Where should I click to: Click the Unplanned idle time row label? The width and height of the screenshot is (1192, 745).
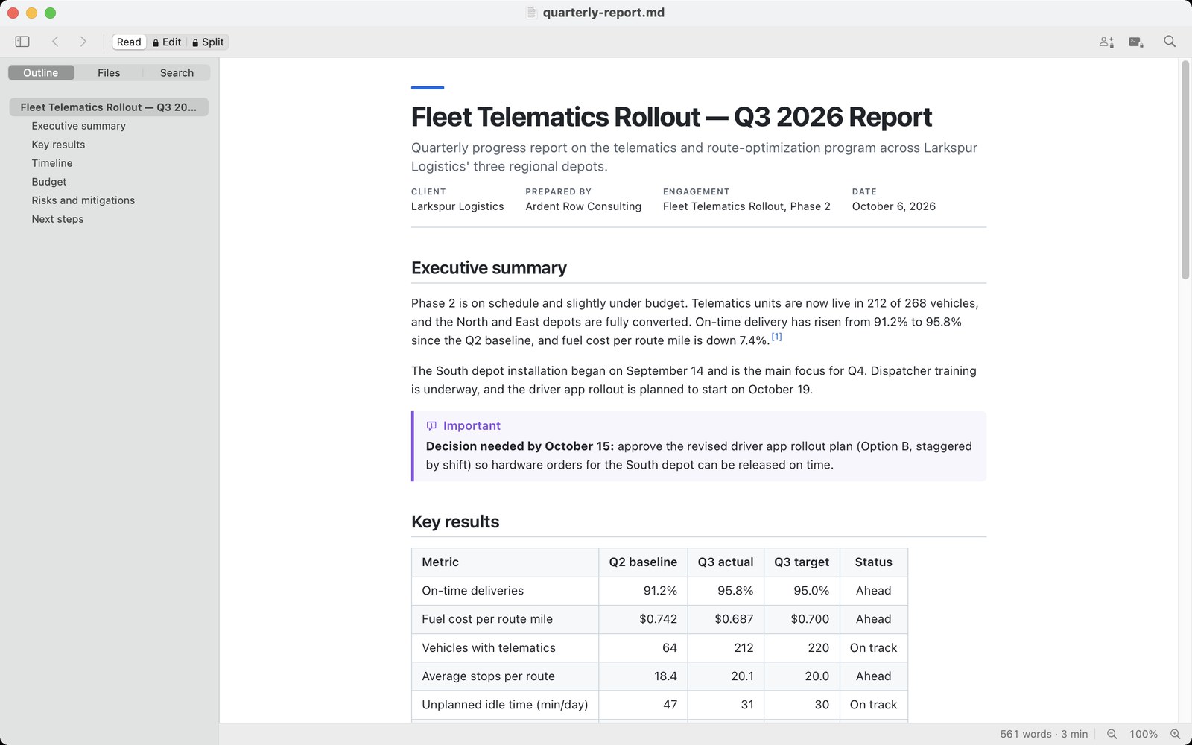505,705
